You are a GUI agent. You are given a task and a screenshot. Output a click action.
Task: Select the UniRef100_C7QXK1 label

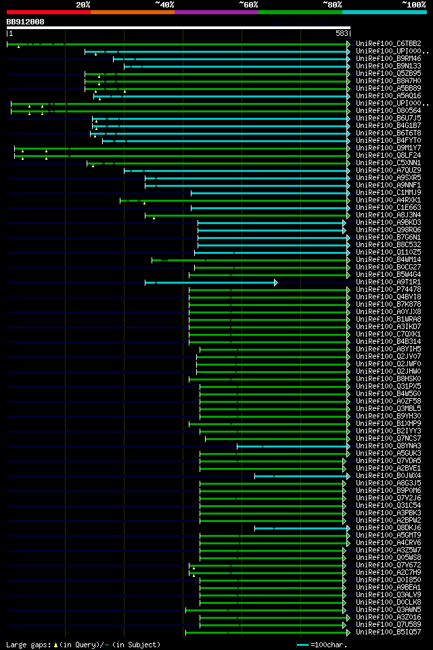[388, 334]
